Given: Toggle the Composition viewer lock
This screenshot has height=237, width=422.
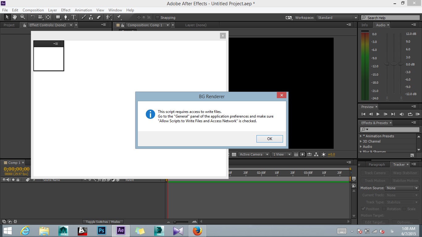Looking at the screenshot, I should pyautogui.click(x=123, y=25).
